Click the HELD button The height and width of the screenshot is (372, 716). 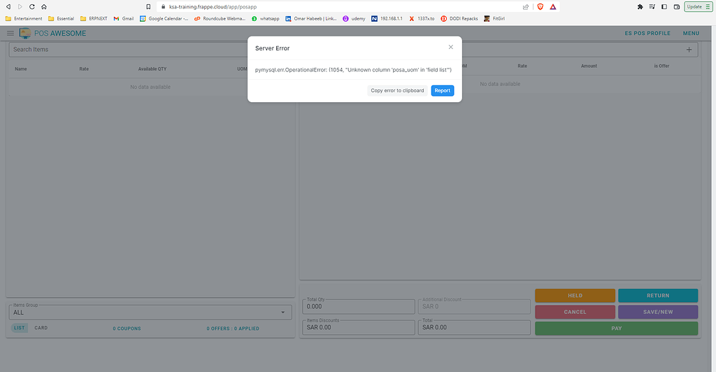(575, 295)
